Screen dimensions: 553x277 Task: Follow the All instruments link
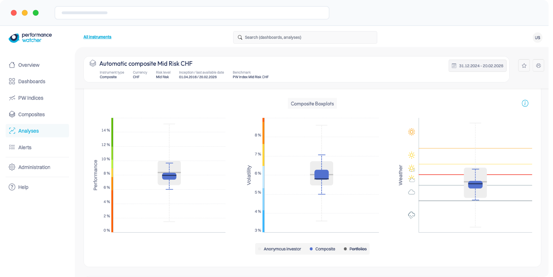pyautogui.click(x=97, y=37)
